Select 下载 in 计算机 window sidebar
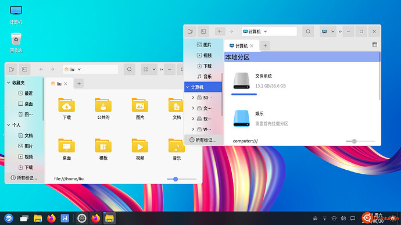 coord(204,66)
